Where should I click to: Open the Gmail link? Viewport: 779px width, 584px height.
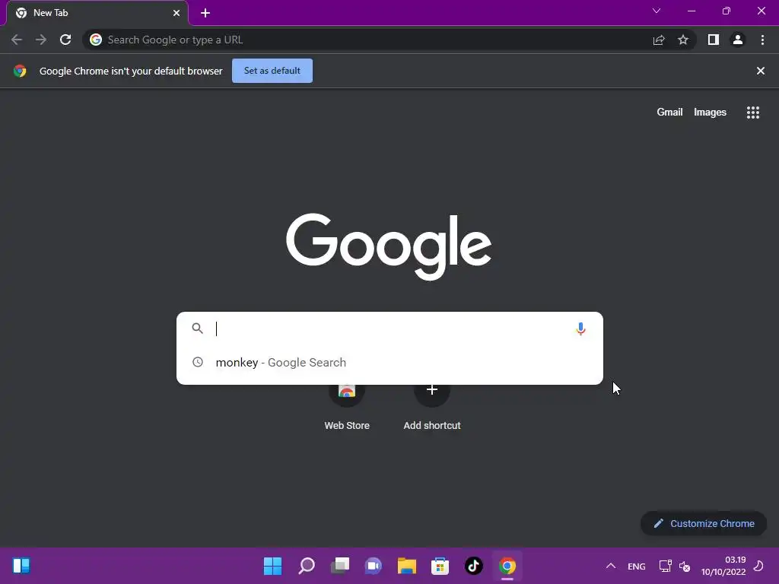pyautogui.click(x=669, y=113)
